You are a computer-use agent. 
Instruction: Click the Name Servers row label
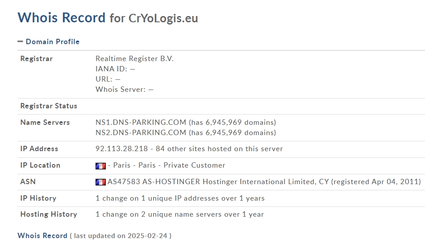[45, 123]
